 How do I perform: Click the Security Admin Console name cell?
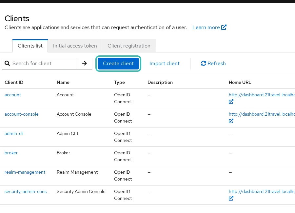[81, 192]
